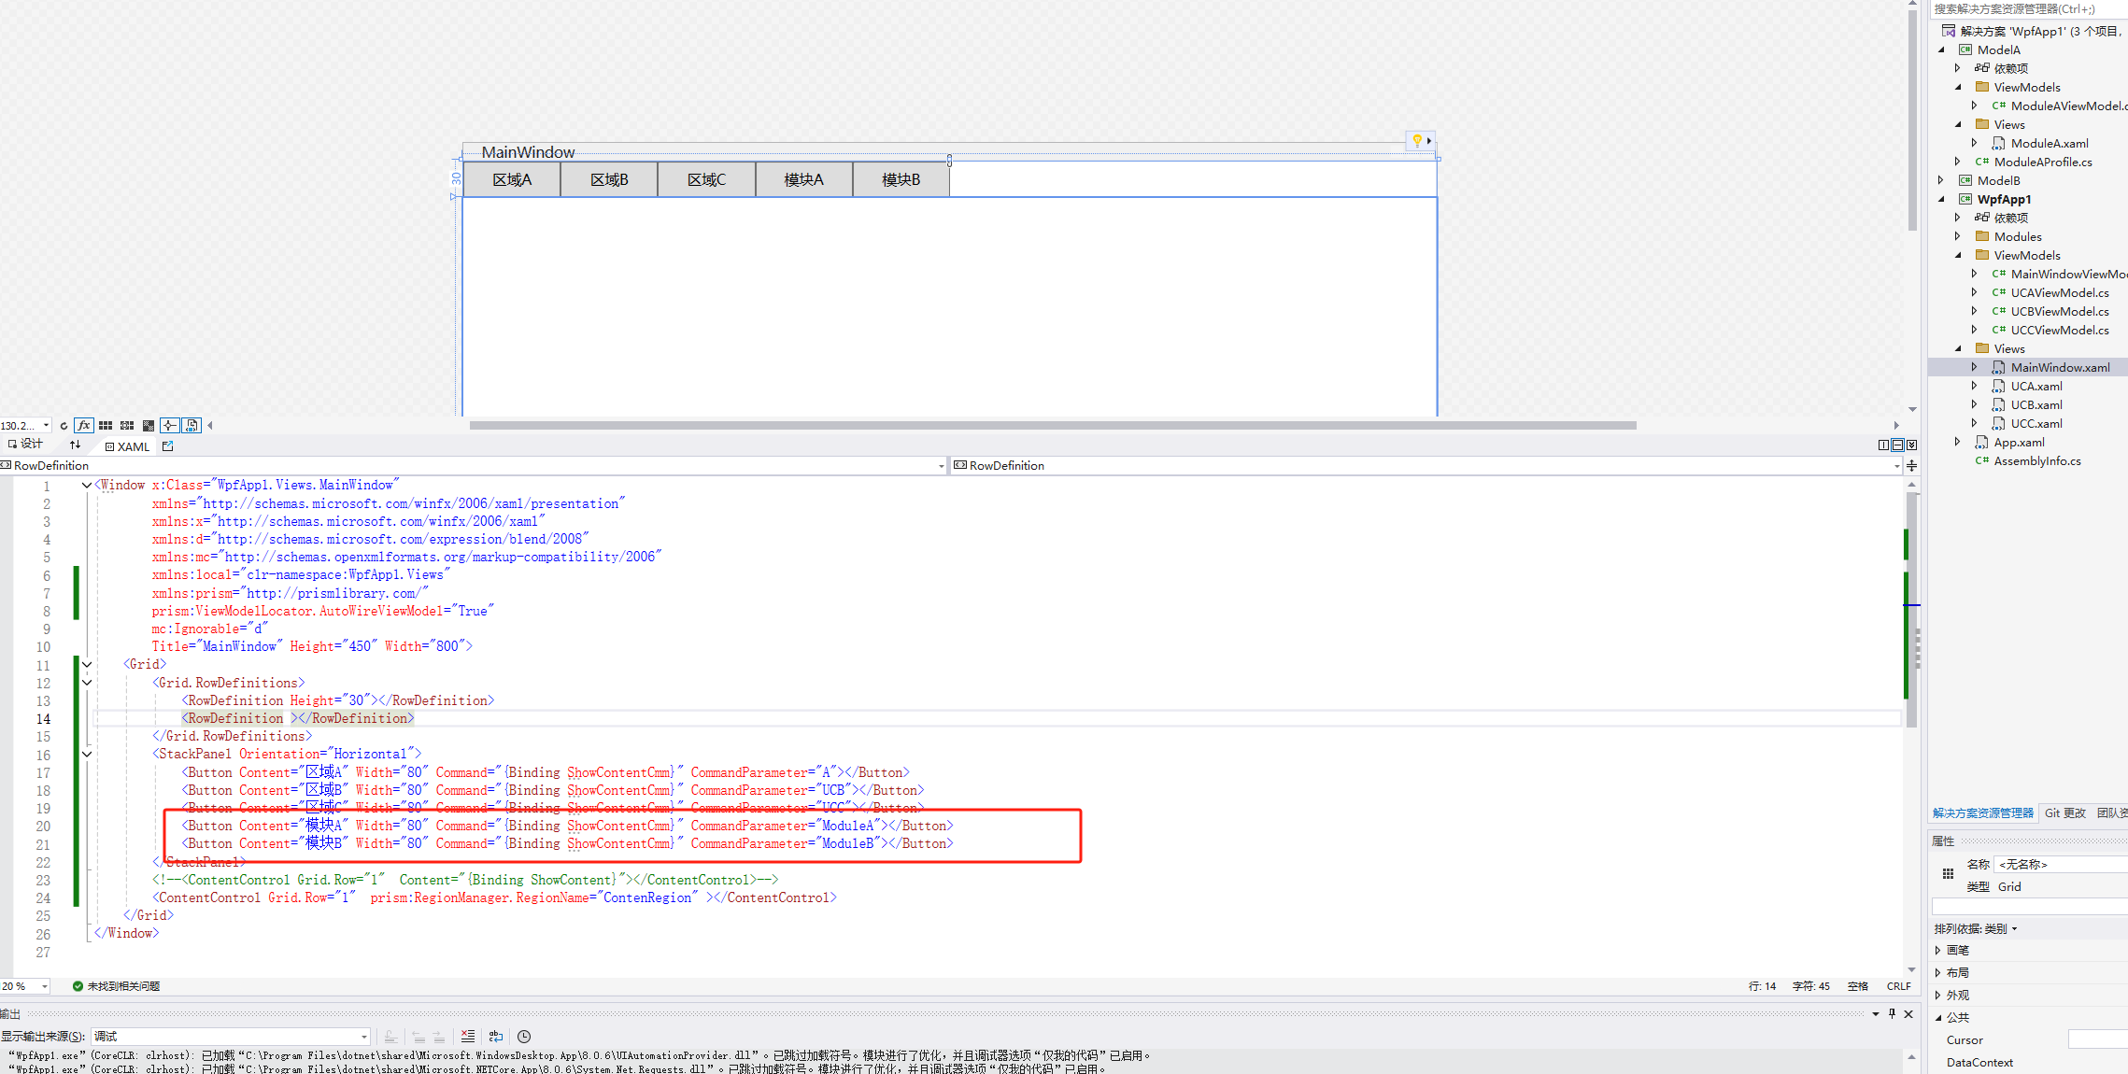Toggle the platform-only controls button
The width and height of the screenshot is (2128, 1074).
point(192,426)
